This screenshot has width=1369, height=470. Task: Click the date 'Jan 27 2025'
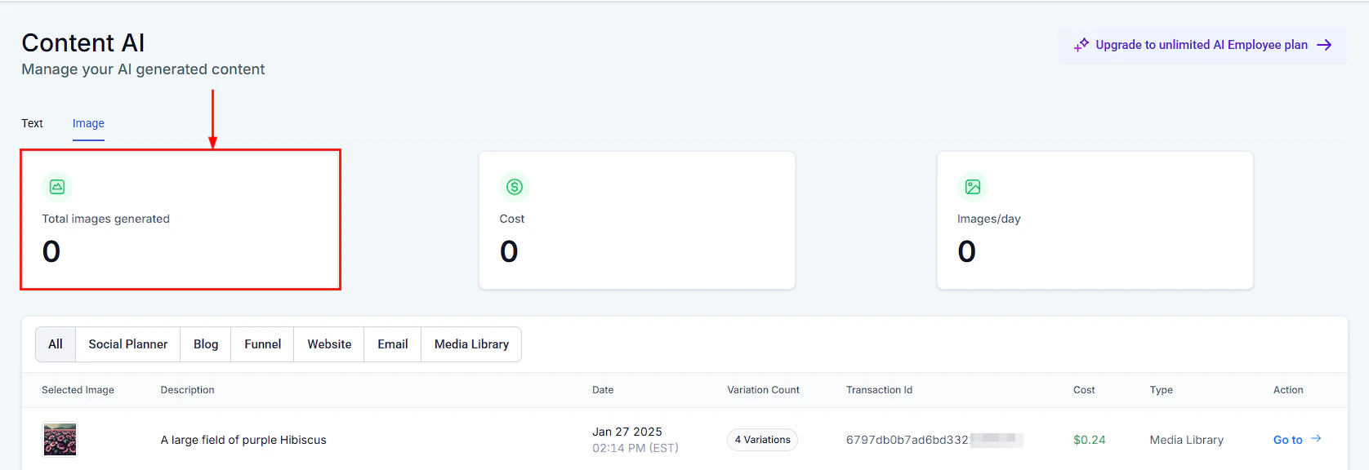pyautogui.click(x=627, y=432)
